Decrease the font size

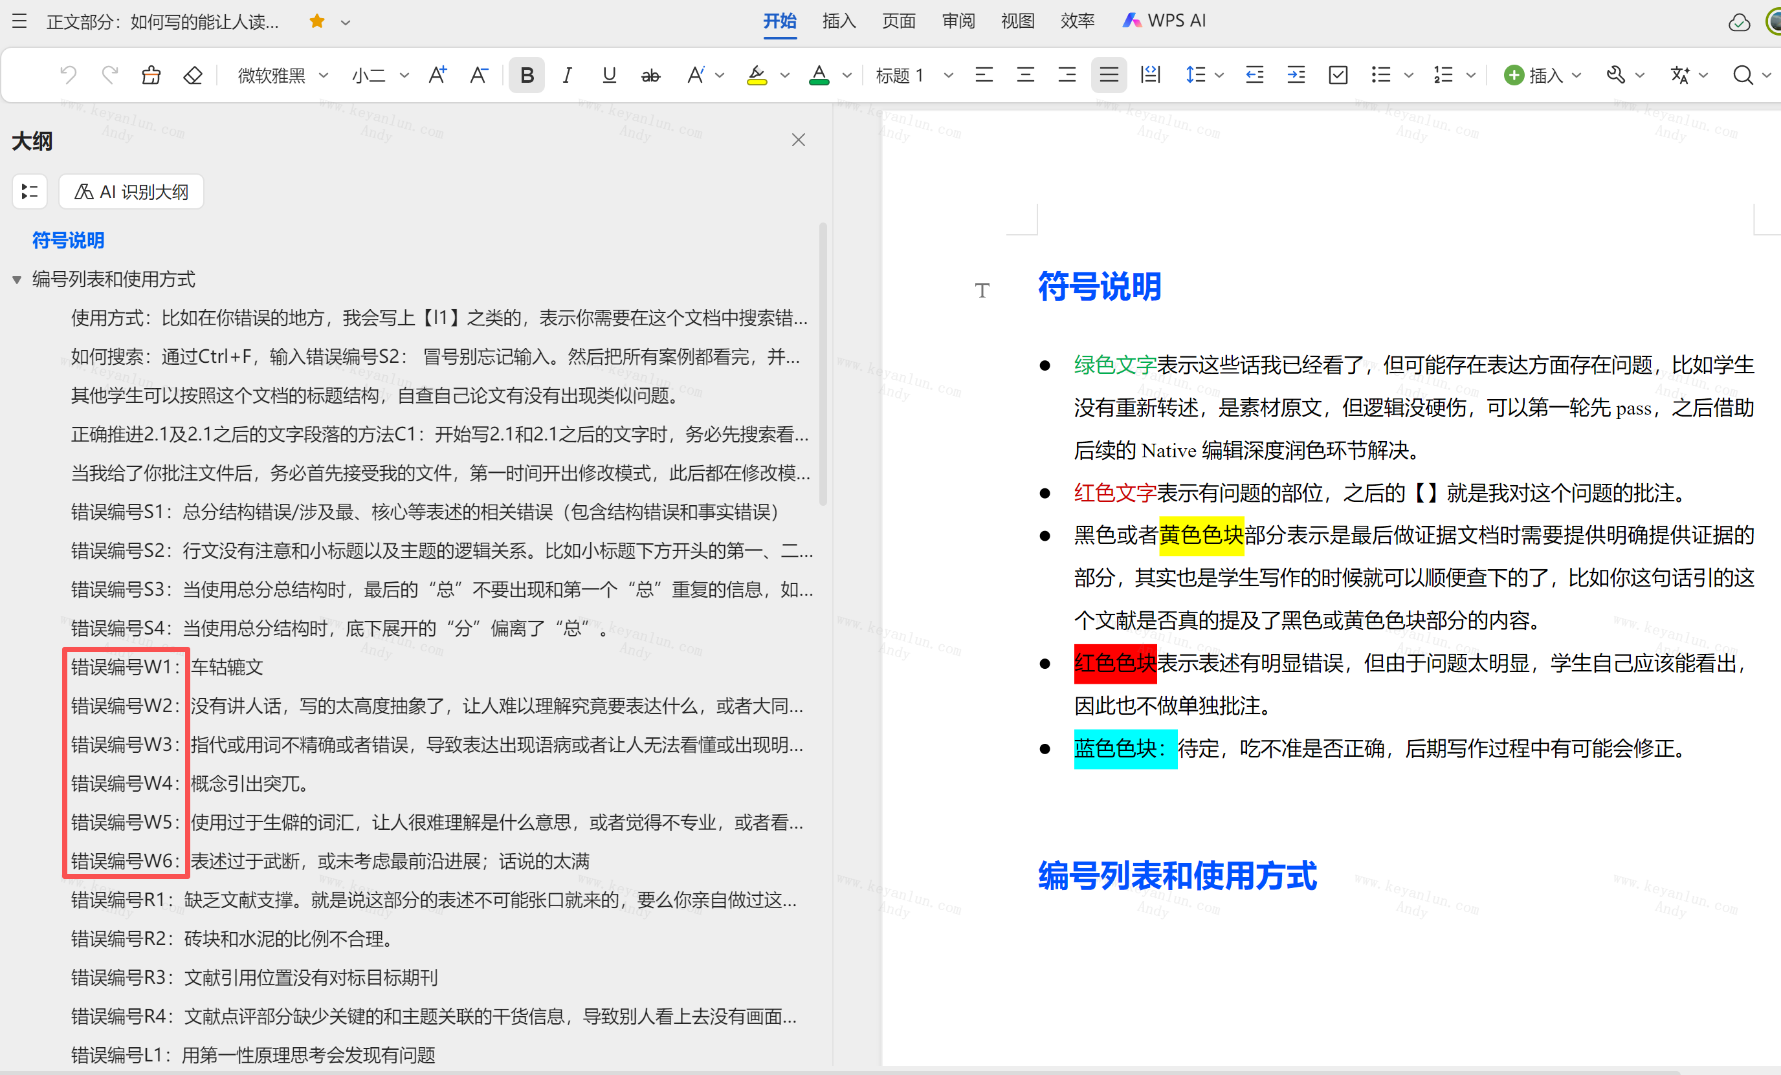point(478,75)
